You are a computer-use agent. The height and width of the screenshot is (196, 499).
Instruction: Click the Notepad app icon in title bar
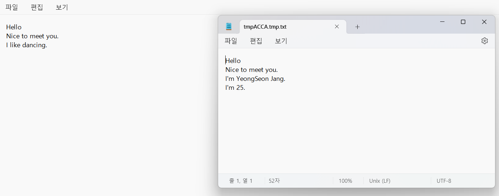(229, 26)
